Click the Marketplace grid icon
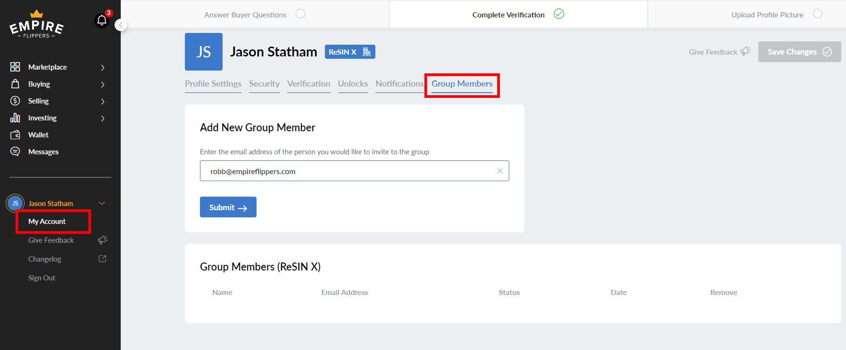 tap(15, 67)
